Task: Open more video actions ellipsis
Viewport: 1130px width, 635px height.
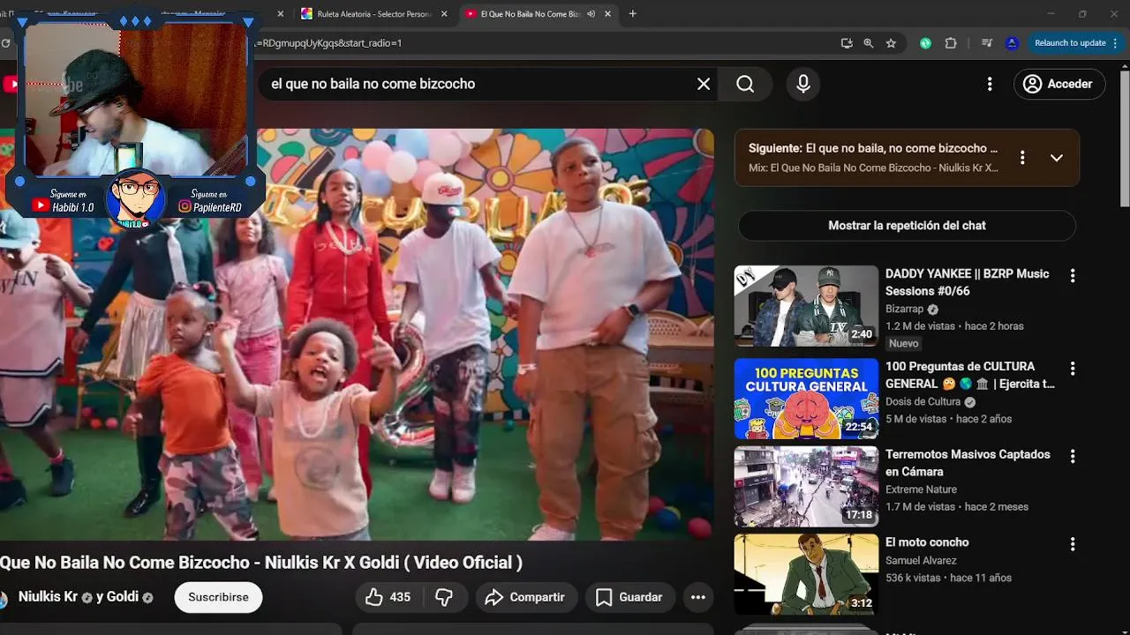Action: tap(697, 597)
